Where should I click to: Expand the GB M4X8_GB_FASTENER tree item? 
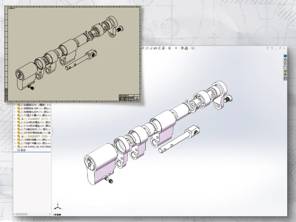point(14,146)
